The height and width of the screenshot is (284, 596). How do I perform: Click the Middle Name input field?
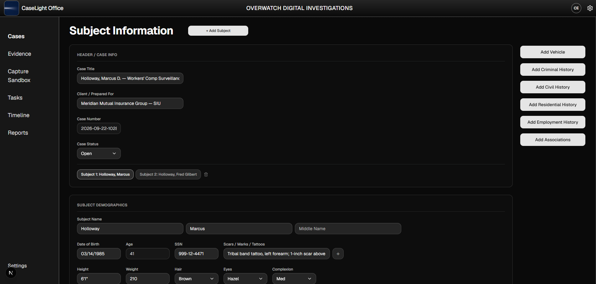[x=348, y=229]
